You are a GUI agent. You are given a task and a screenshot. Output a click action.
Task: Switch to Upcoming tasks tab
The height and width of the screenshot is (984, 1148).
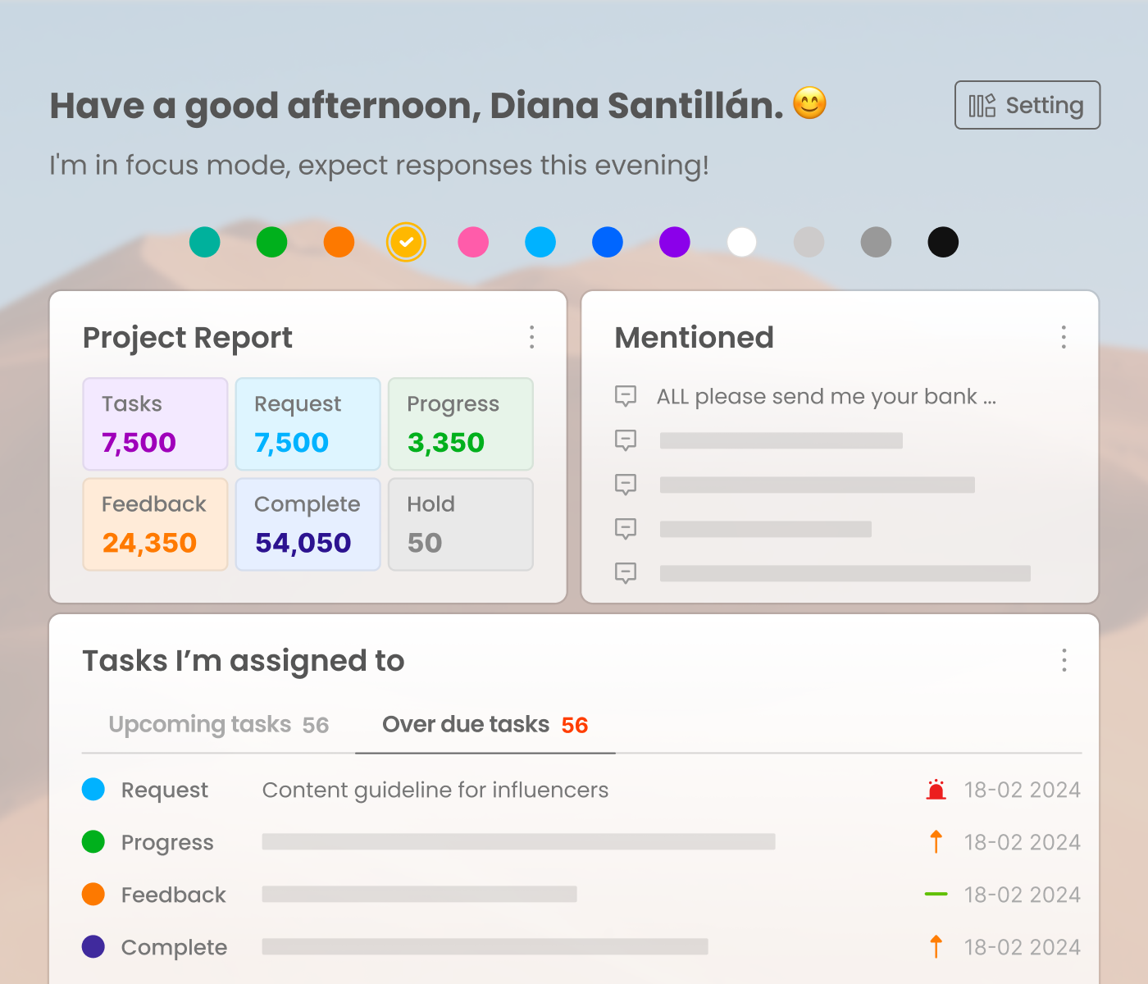[218, 725]
